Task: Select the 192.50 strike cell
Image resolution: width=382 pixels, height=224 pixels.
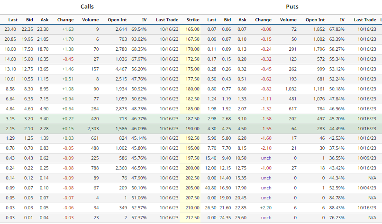Action: (190, 138)
